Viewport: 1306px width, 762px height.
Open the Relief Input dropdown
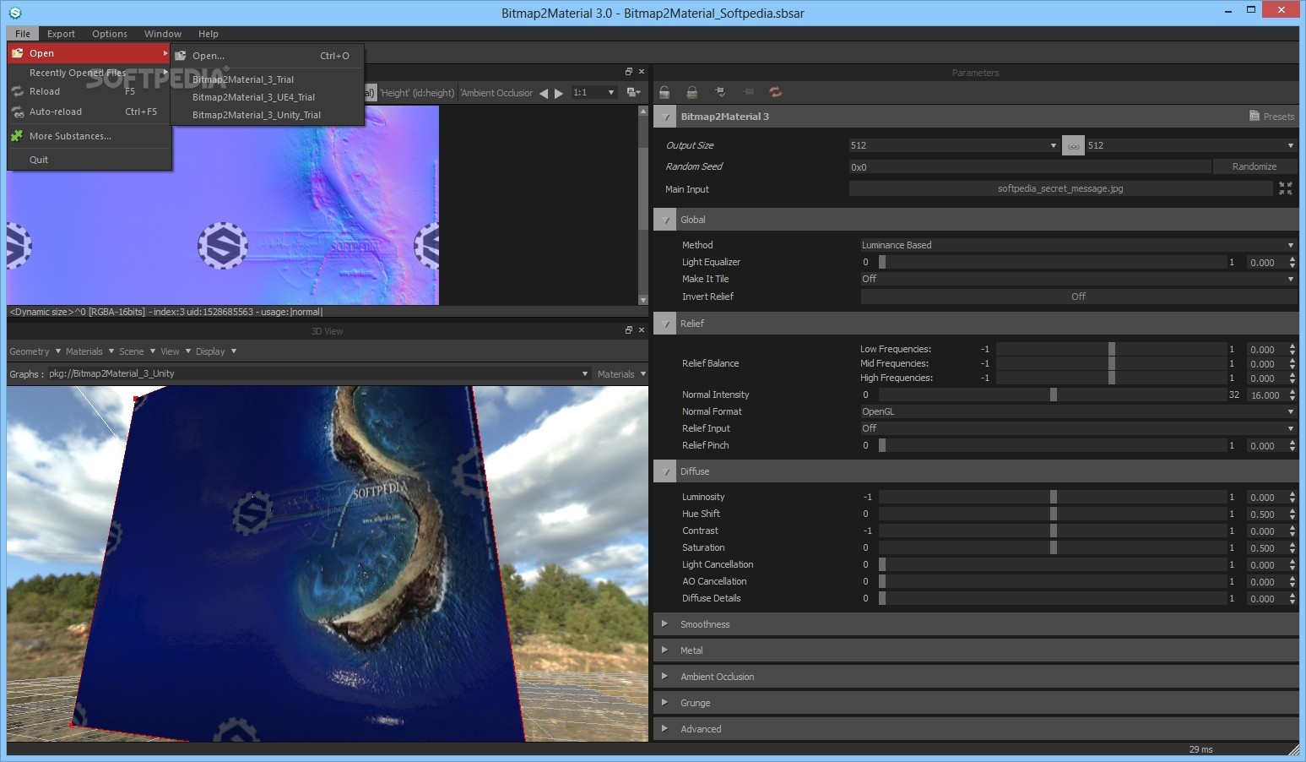[x=1078, y=428]
